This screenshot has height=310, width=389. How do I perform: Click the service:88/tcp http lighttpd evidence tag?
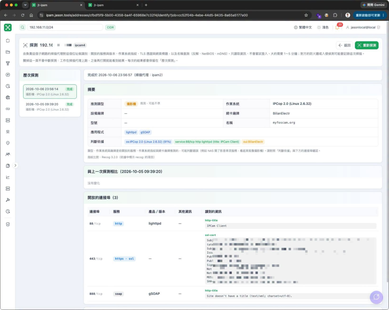point(207,142)
